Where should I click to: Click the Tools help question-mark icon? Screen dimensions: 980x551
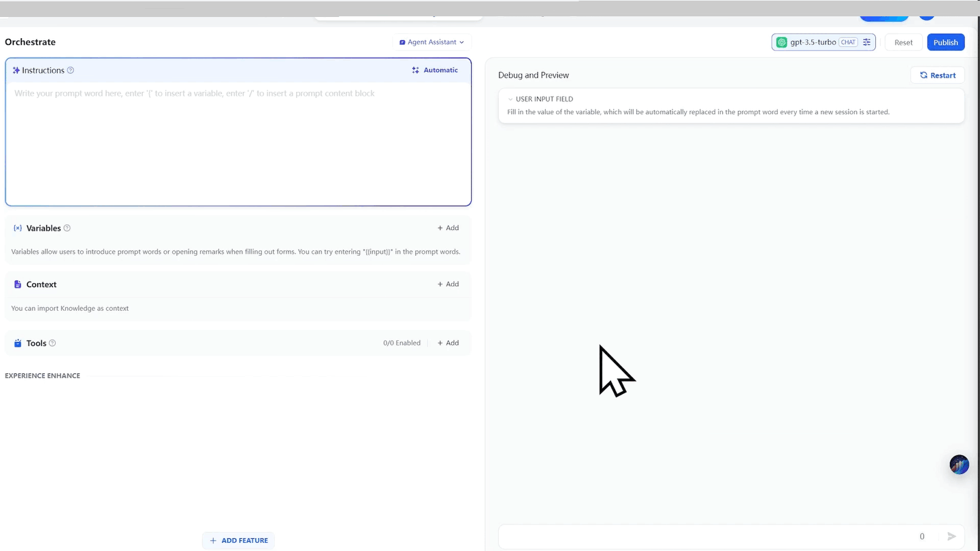[x=52, y=344]
